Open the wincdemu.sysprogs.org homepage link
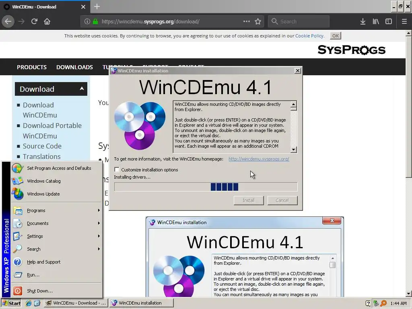This screenshot has width=412, height=309. (259, 159)
